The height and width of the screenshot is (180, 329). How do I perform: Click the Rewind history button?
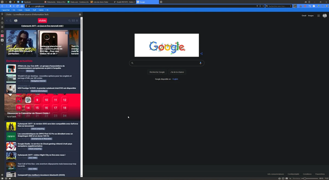point(10,6)
